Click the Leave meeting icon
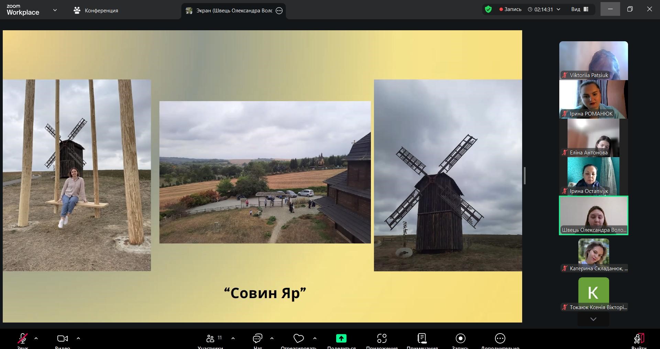 [639, 339]
